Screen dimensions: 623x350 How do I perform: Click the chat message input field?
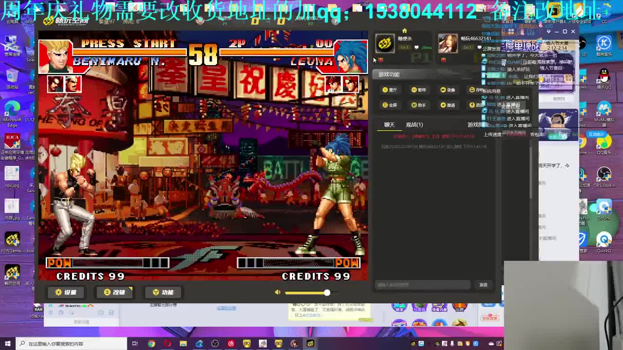click(x=423, y=285)
